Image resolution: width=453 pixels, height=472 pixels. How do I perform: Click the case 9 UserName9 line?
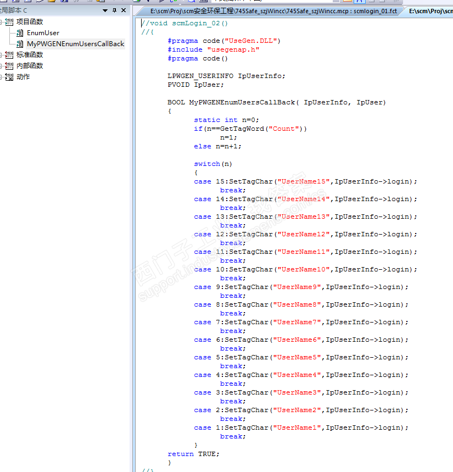(301, 287)
